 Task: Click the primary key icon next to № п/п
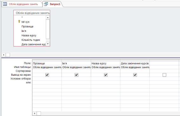(x=19, y=21)
